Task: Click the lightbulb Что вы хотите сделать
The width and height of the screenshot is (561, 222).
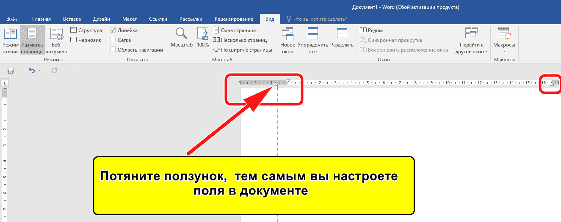Action: point(317,19)
